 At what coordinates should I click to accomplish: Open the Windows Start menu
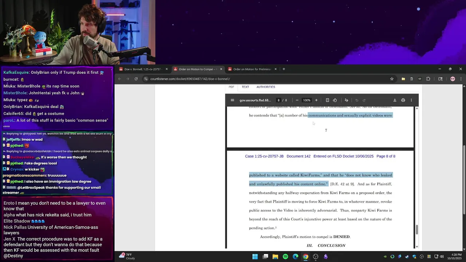point(255,257)
